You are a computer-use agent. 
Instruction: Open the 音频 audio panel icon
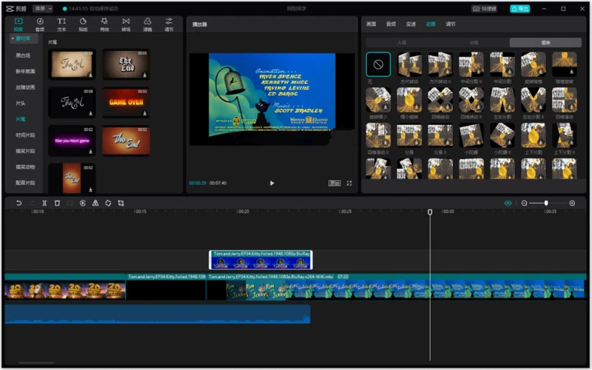pyautogui.click(x=39, y=23)
